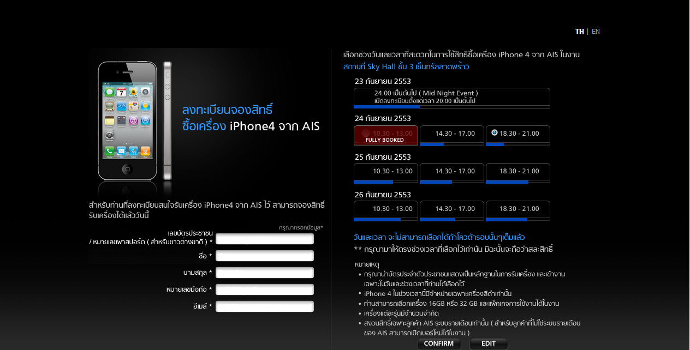Select the fully booked 10.30 - 13.00 slot
This screenshot has height=350, width=690.
(x=386, y=135)
